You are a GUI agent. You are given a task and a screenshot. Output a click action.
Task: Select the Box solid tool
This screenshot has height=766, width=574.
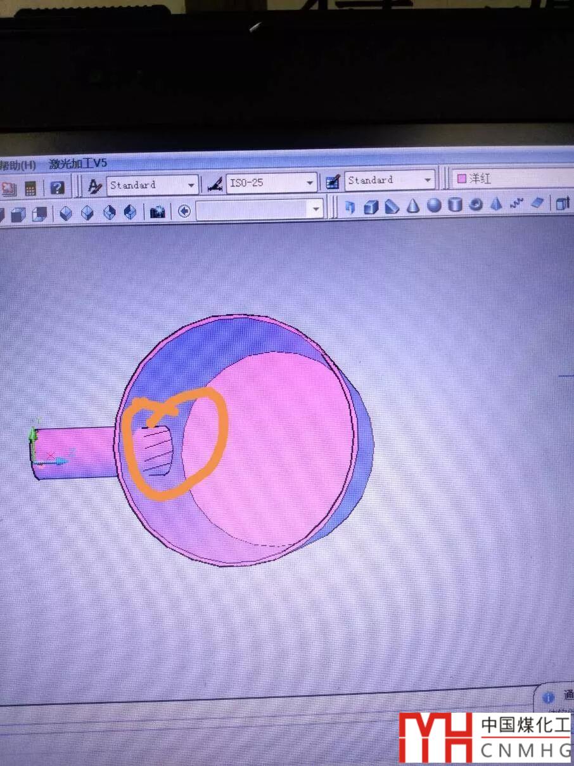[371, 207]
